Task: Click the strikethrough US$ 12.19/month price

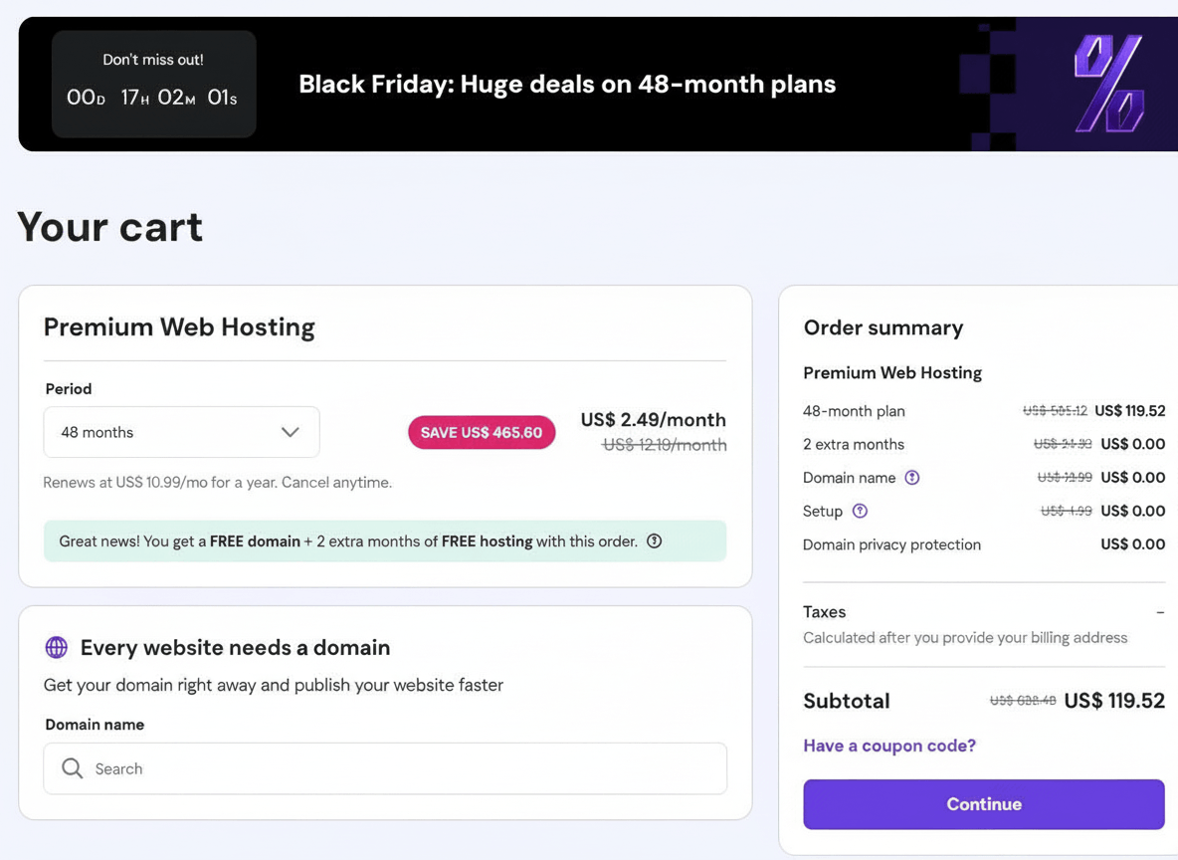Action: 665,446
